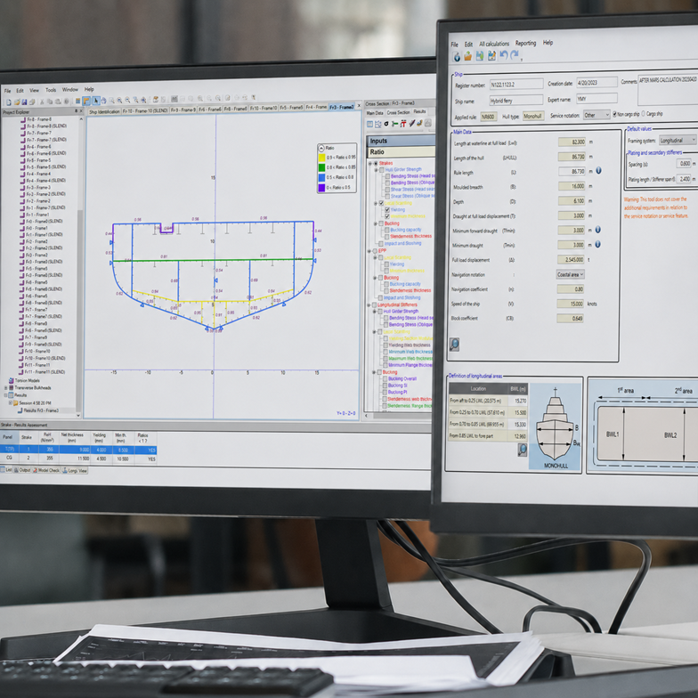The image size is (698, 698).
Task: Click the Undo arrow in right window toolbar
Action: click(504, 55)
